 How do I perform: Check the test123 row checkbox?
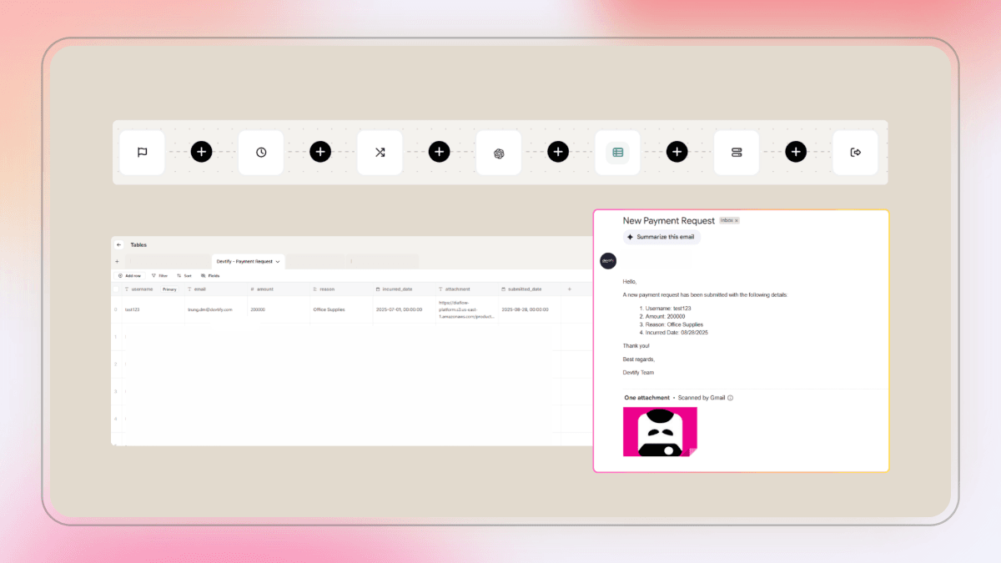click(116, 309)
